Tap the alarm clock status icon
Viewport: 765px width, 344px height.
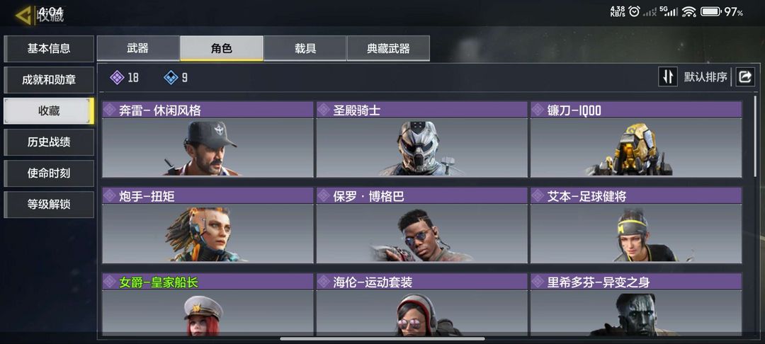[x=634, y=11]
